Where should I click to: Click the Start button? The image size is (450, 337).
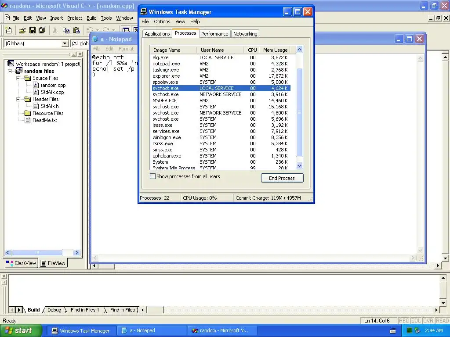[21, 331]
